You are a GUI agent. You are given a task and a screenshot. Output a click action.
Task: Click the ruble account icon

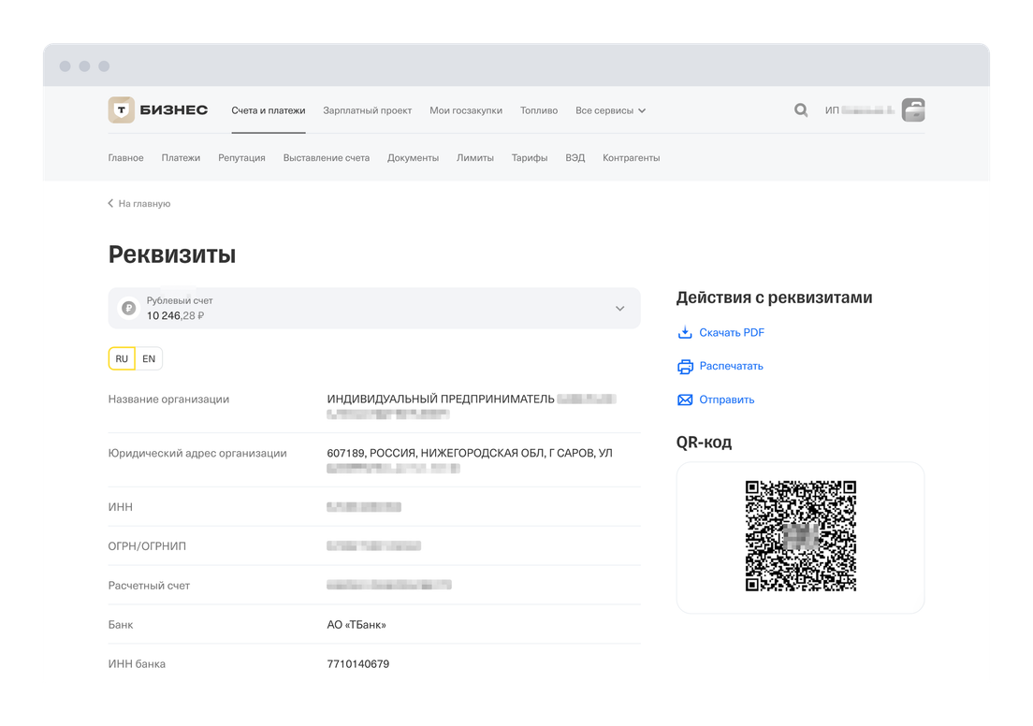128,308
